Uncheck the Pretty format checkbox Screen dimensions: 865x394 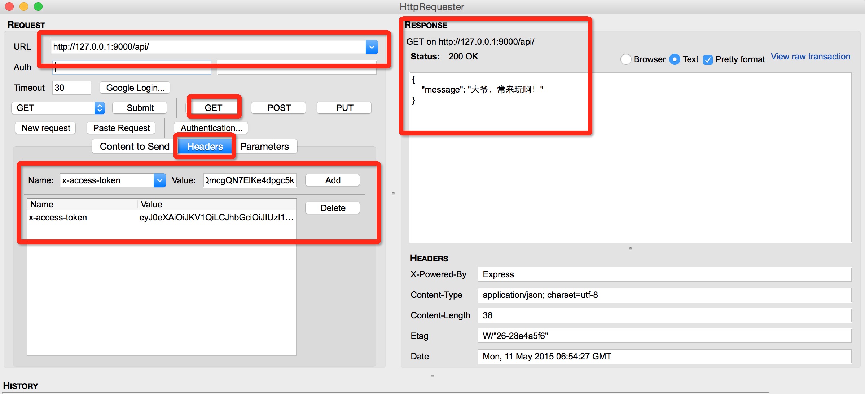point(708,59)
